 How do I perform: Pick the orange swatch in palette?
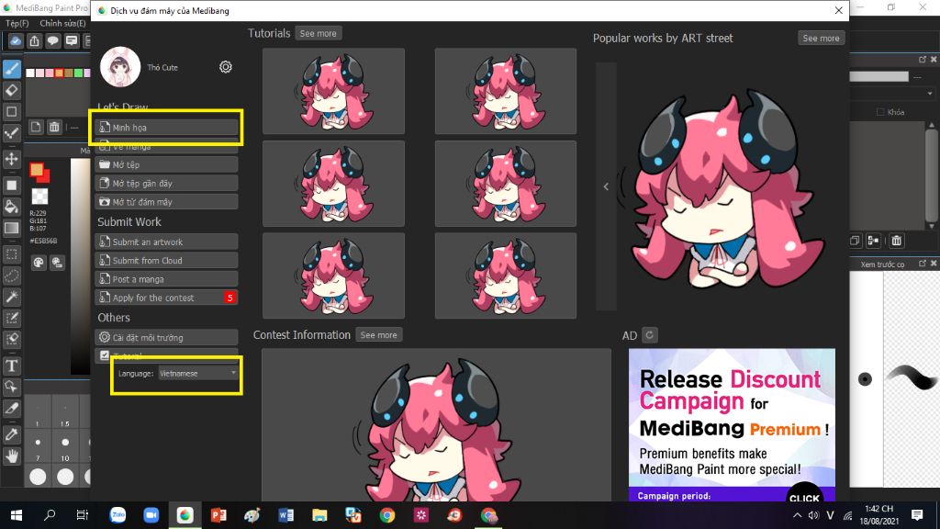[59, 73]
